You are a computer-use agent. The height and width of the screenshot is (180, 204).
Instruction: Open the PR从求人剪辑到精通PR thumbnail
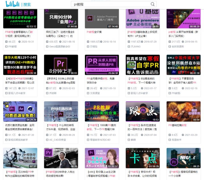click(x=102, y=65)
